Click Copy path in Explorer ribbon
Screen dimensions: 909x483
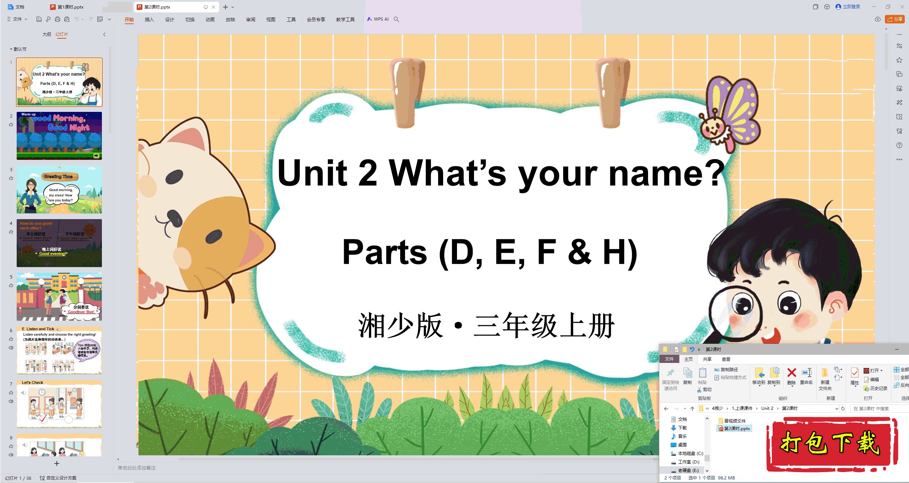point(726,370)
